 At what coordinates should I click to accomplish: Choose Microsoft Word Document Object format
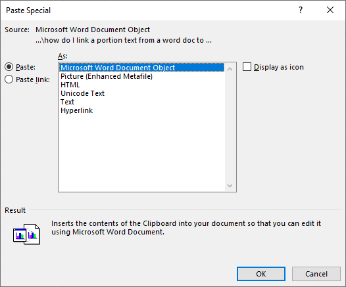tap(141, 68)
